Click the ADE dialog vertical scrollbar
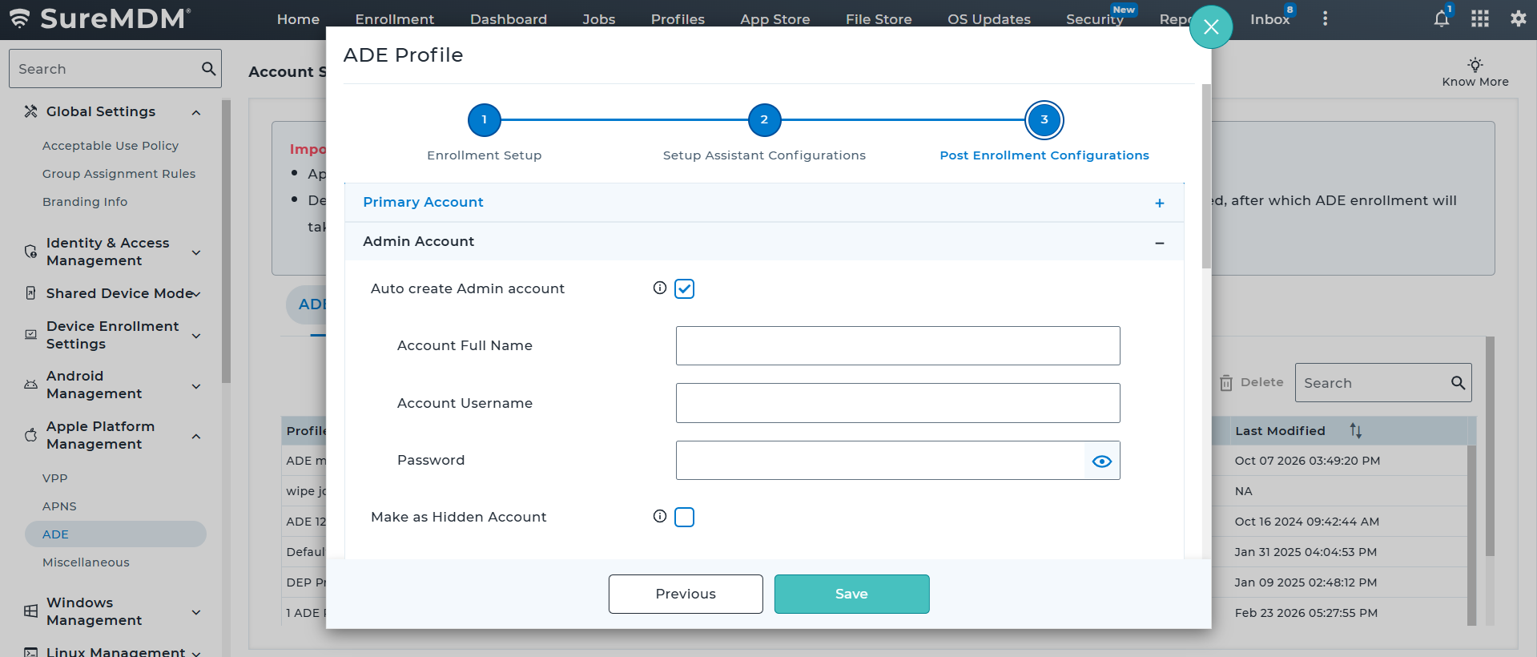 point(1206,176)
